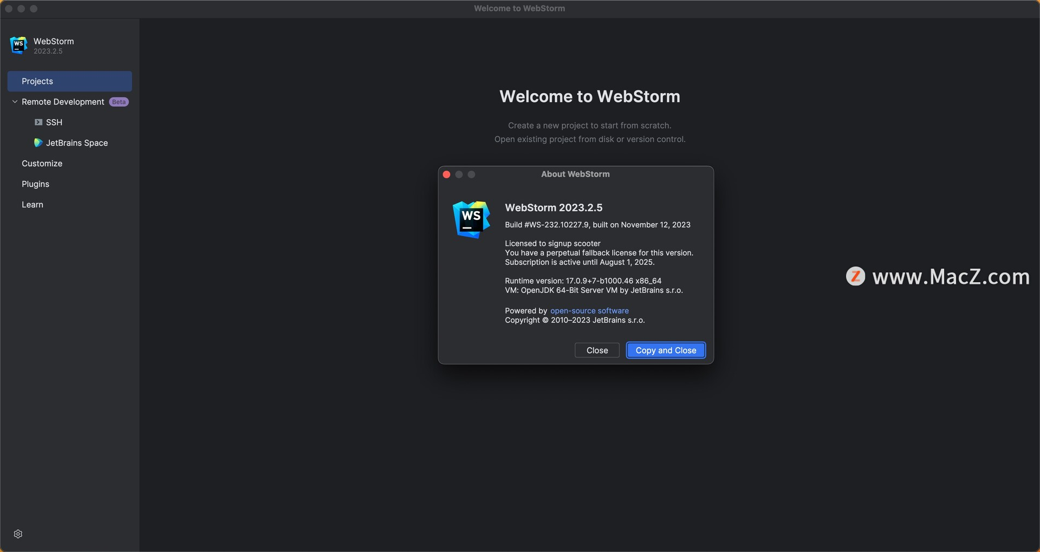This screenshot has width=1040, height=552.
Task: Switch to the Plugins tab
Action: 35,184
